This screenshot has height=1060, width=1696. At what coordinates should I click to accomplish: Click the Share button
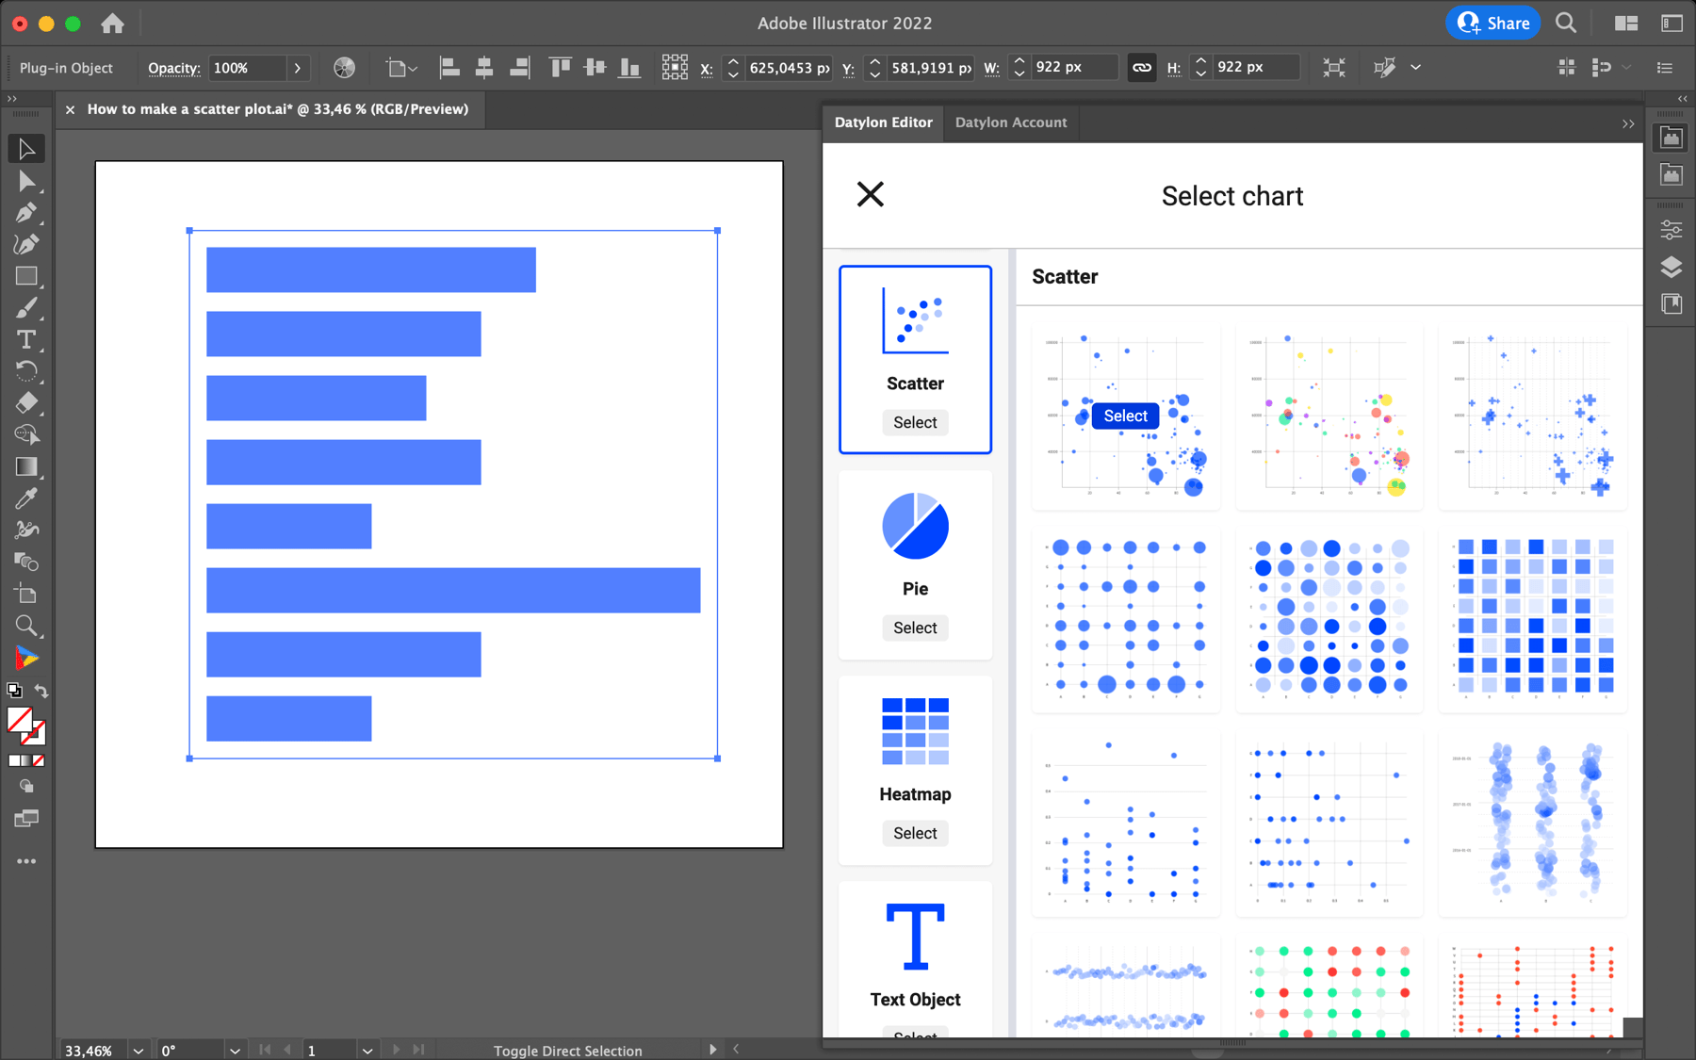tap(1492, 23)
